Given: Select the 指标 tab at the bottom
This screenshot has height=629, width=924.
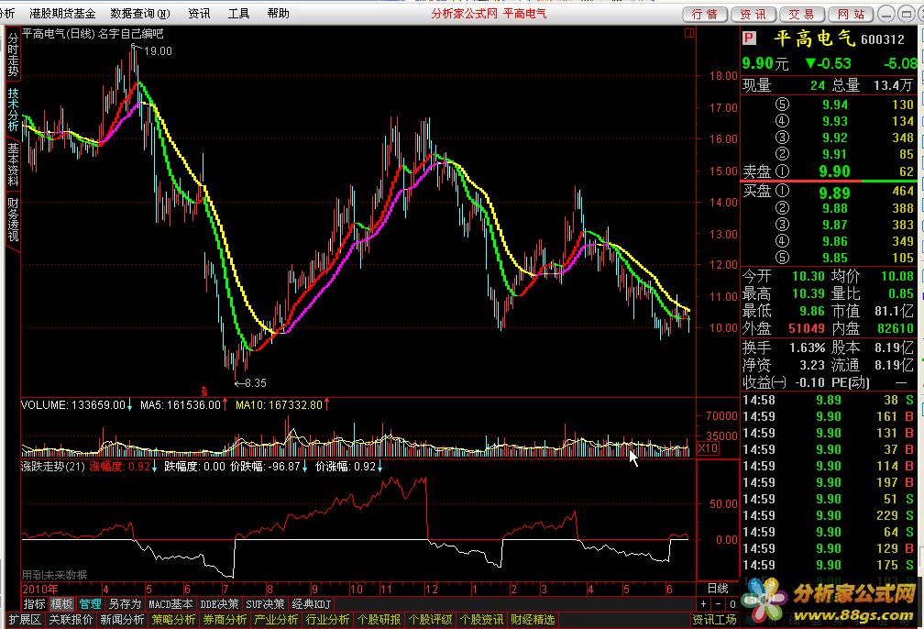Looking at the screenshot, I should click(x=34, y=604).
